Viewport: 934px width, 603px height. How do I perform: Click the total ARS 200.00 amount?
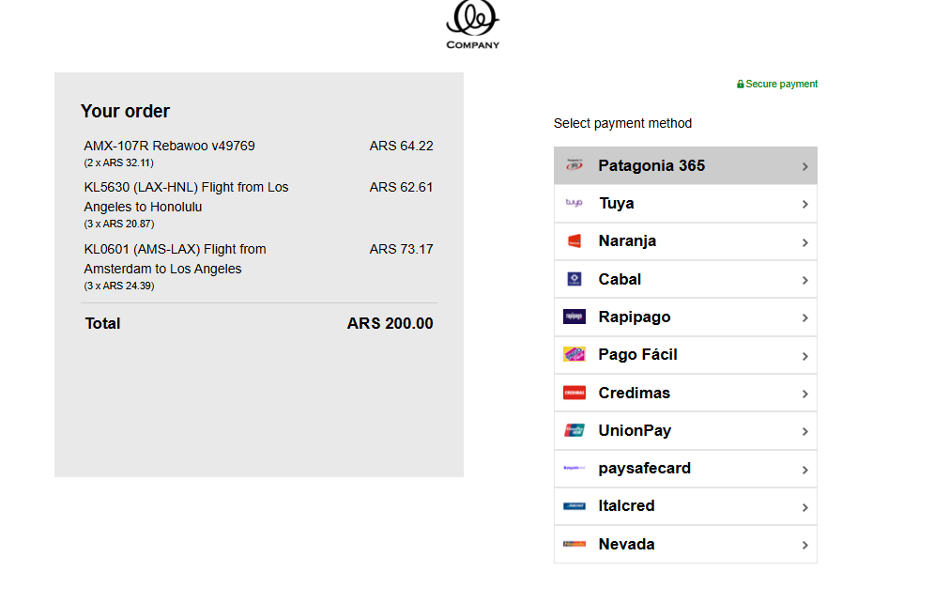pos(390,323)
